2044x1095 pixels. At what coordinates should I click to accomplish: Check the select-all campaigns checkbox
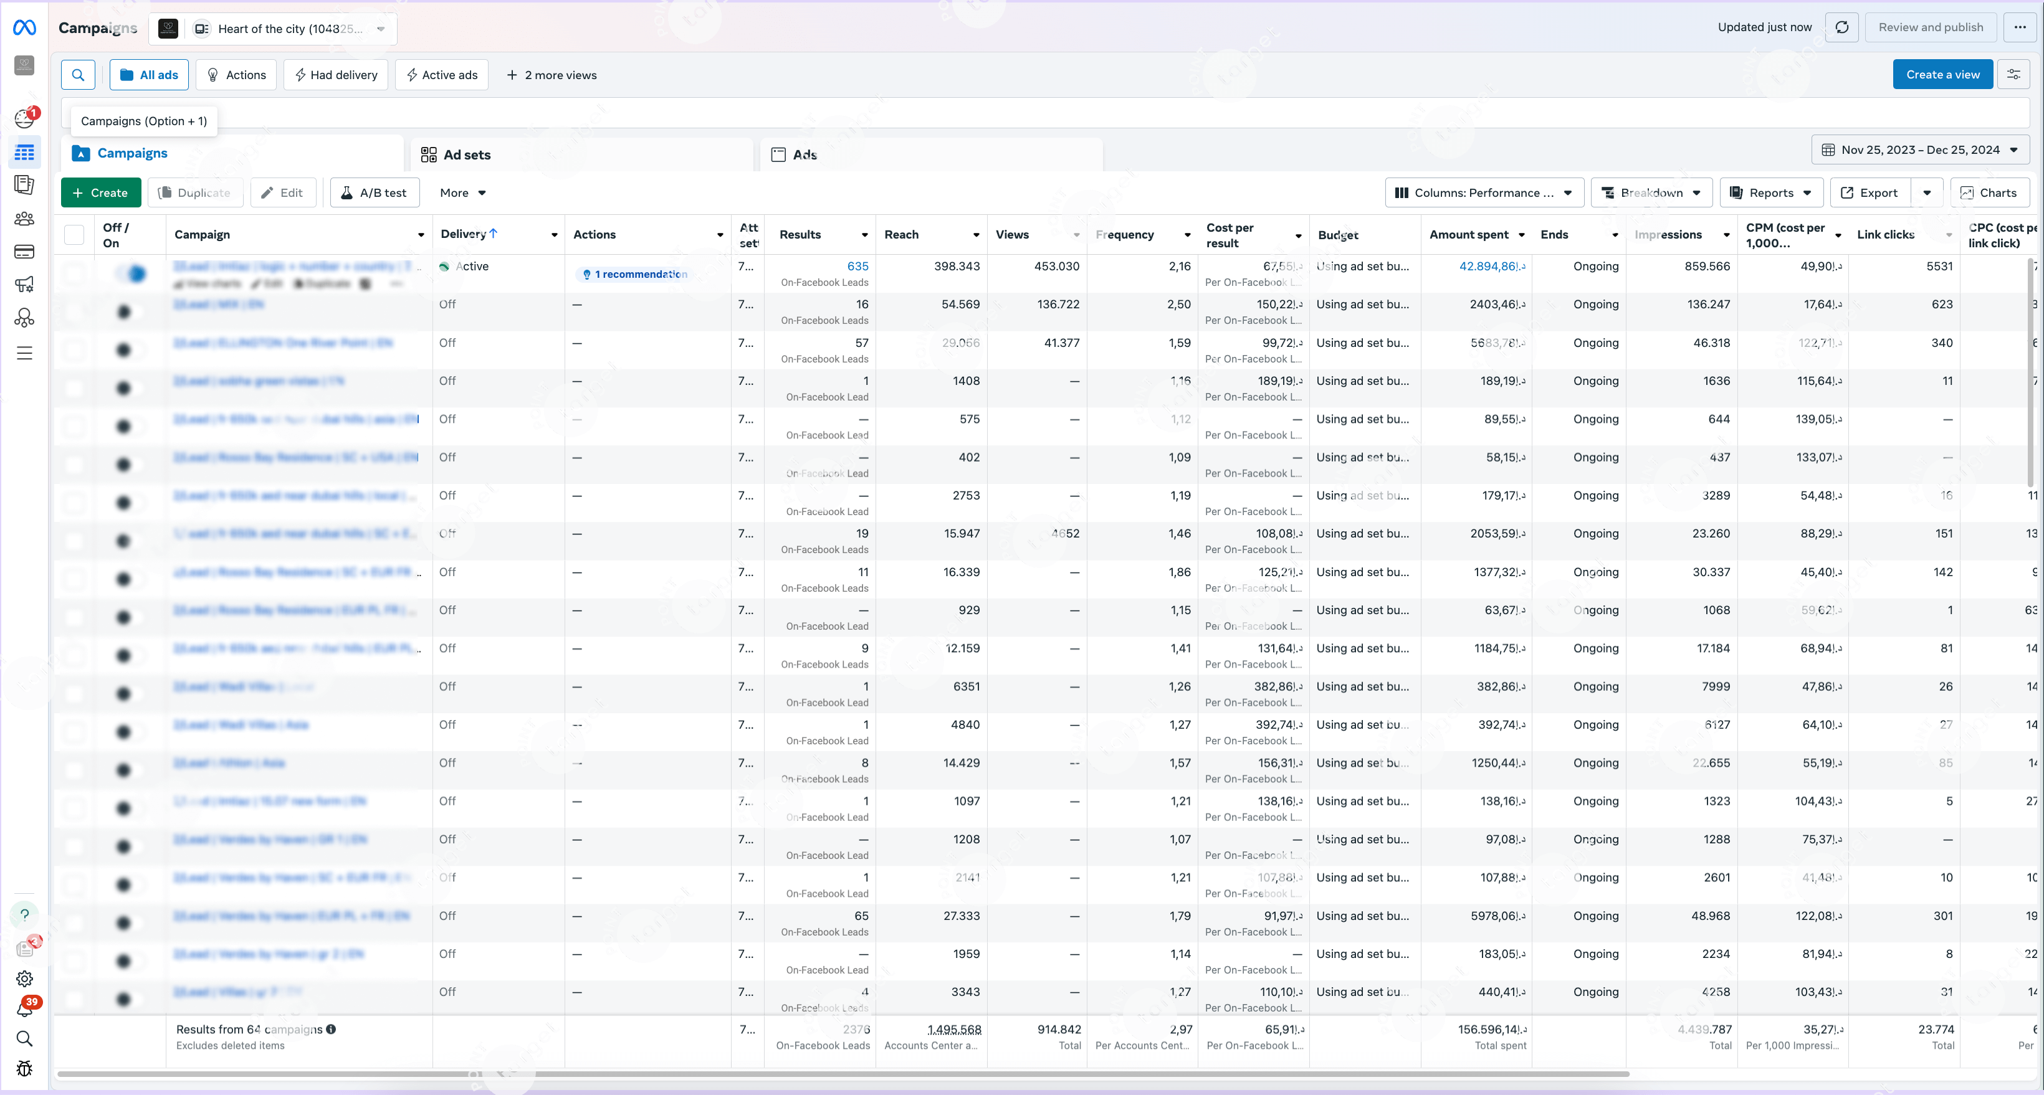click(x=75, y=235)
